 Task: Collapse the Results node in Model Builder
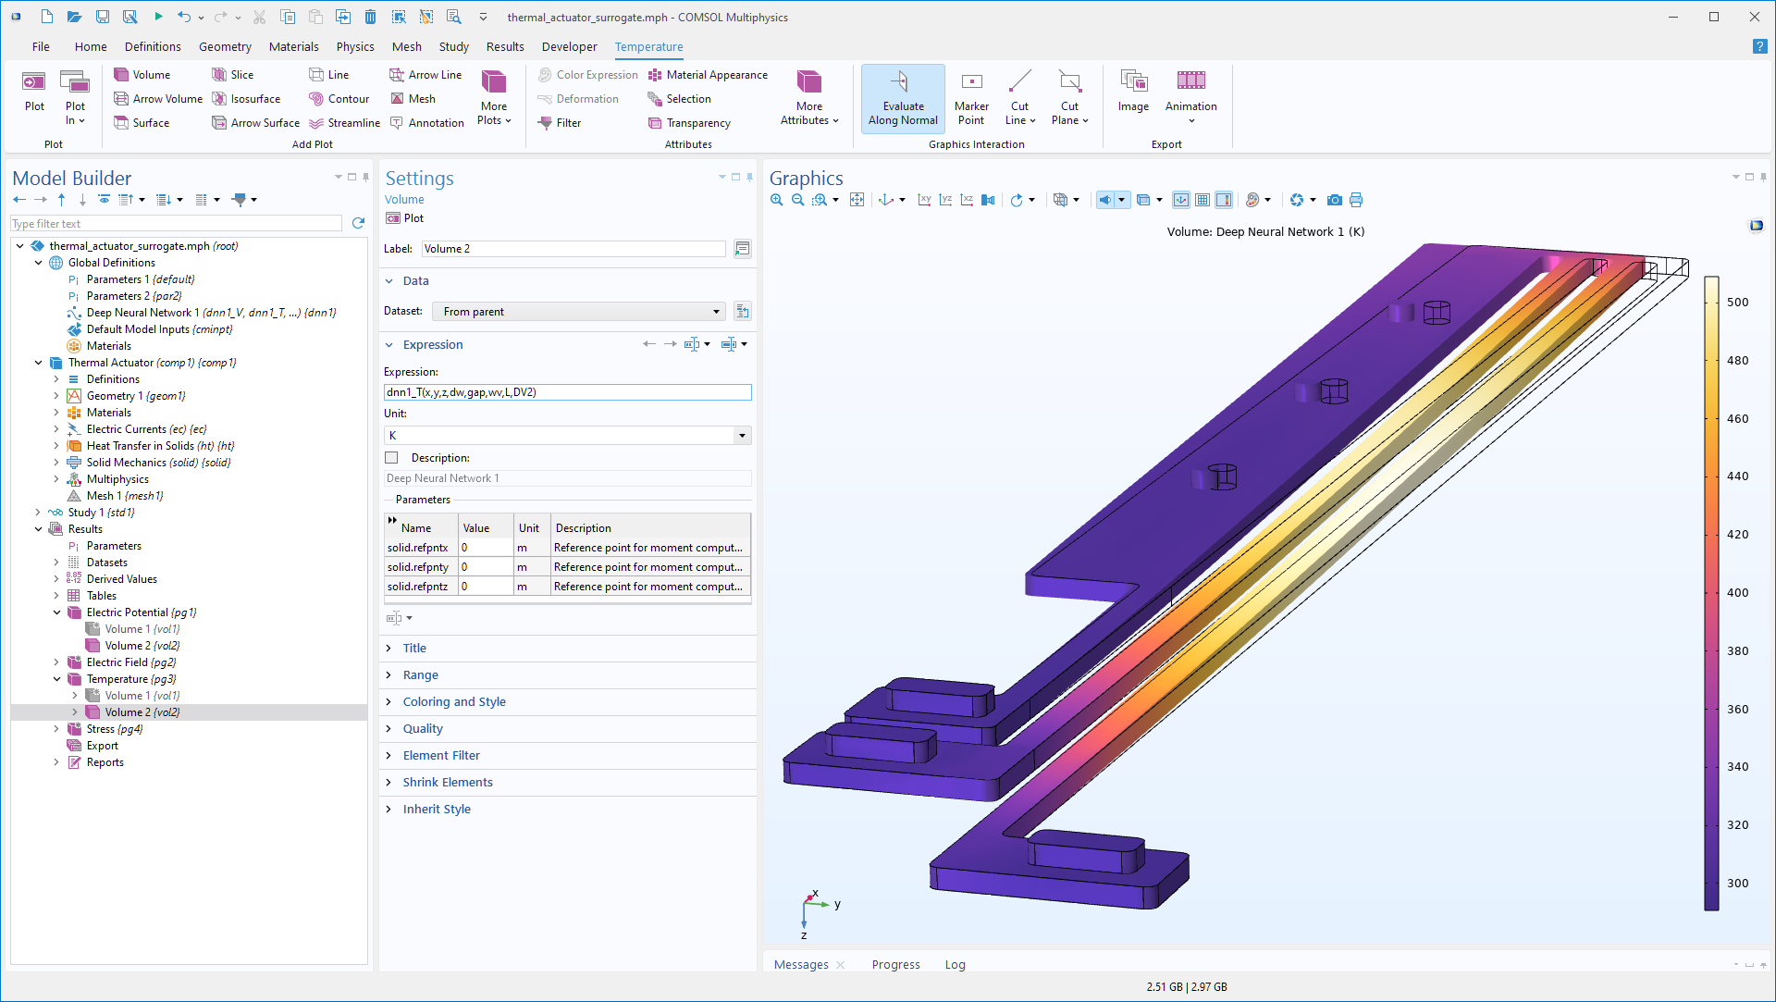tap(39, 528)
